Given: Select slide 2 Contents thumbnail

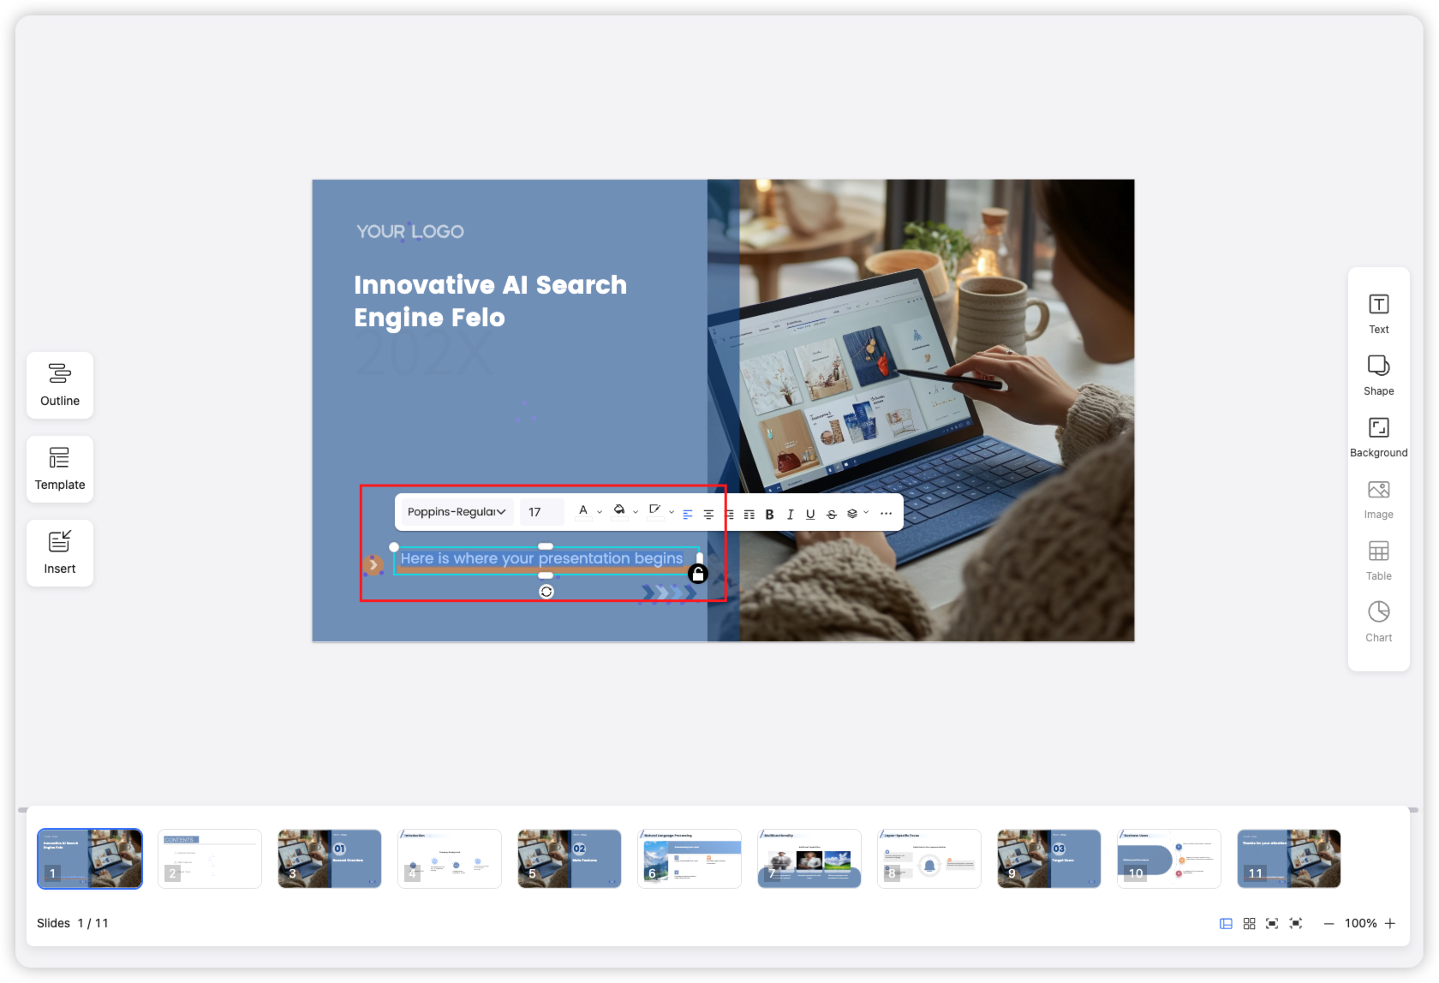Looking at the screenshot, I should click(x=210, y=859).
